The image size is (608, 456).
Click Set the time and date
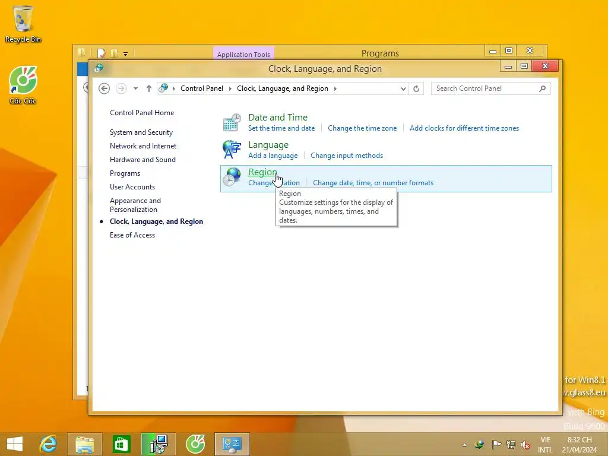281,128
